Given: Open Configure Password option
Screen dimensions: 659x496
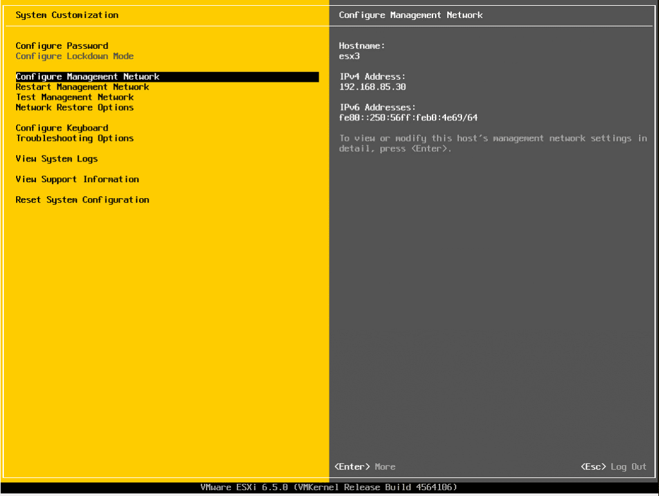Looking at the screenshot, I should coord(61,46).
